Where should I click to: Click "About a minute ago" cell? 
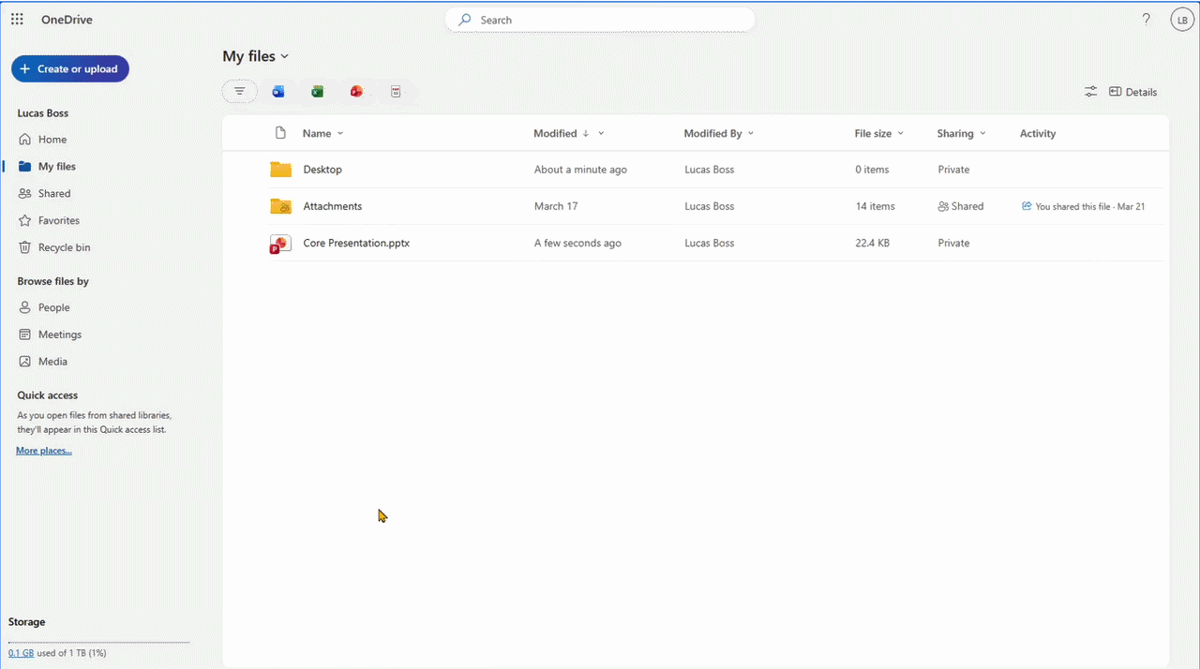(580, 170)
